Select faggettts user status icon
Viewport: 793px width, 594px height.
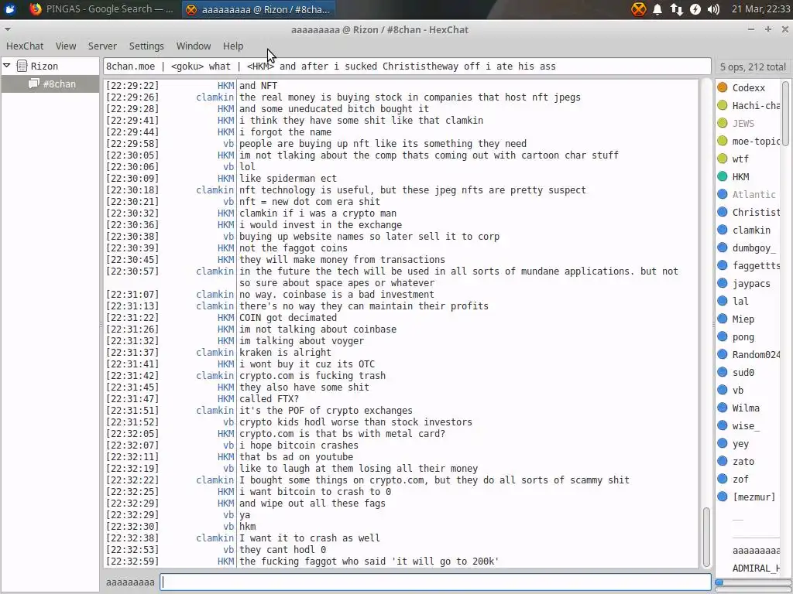pos(723,265)
